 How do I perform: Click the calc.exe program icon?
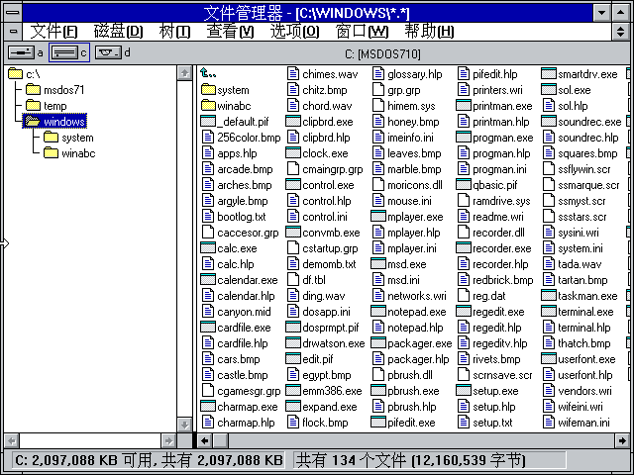pos(208,248)
